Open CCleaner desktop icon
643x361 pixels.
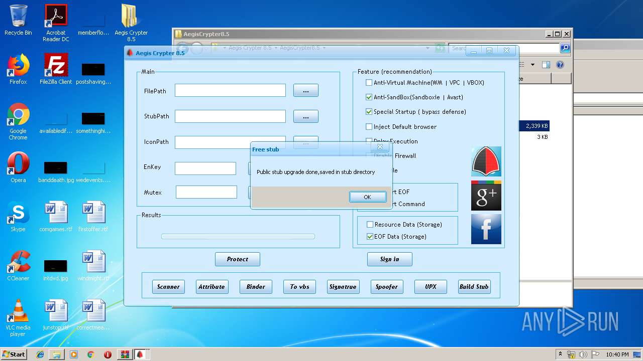[18, 266]
